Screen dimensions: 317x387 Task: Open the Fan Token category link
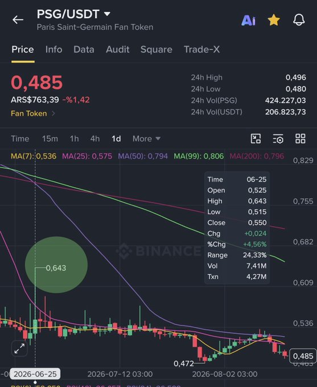click(x=33, y=113)
